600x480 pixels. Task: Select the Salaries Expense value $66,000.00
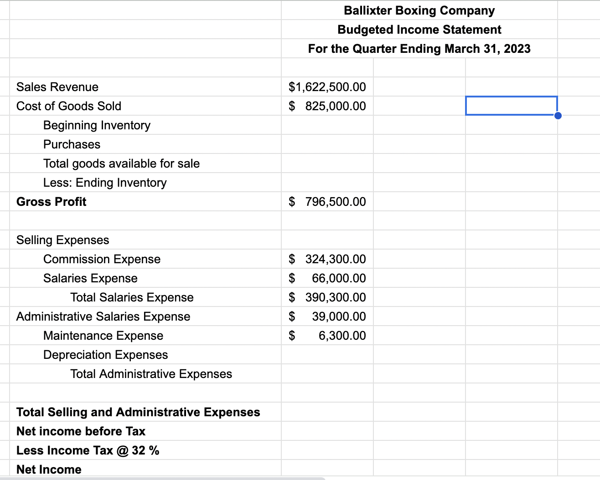326,278
